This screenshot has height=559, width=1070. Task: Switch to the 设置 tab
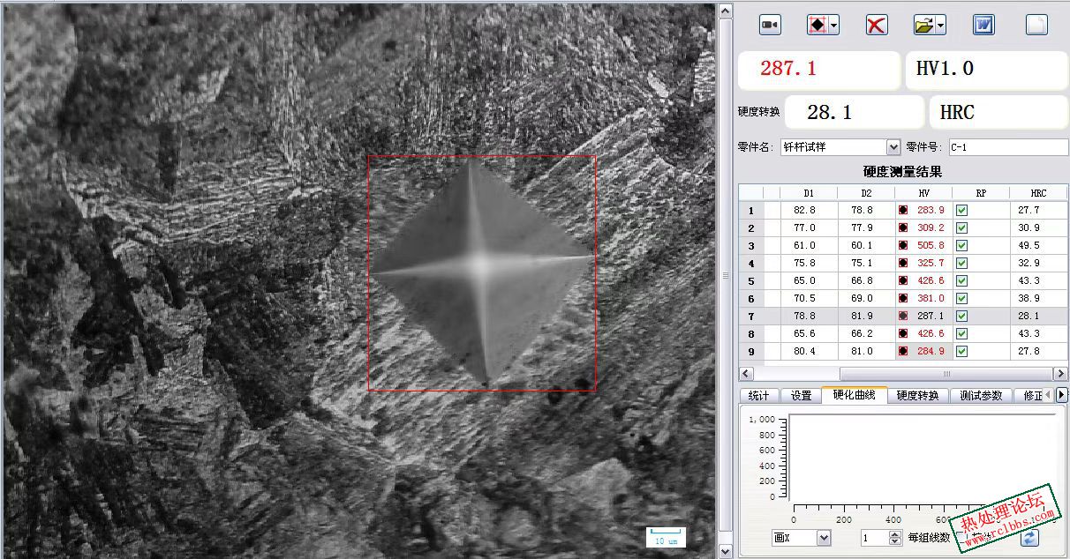coord(801,395)
